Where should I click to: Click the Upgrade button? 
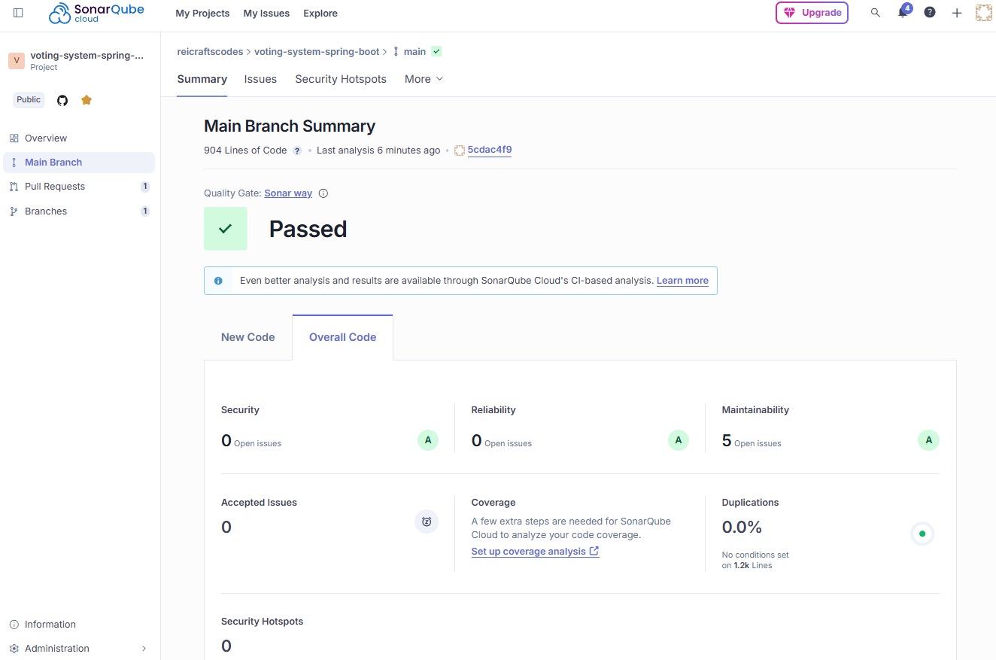coord(812,13)
